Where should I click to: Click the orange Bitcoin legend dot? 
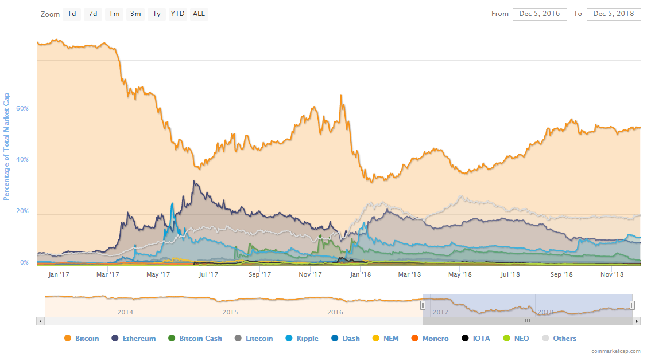coord(68,339)
